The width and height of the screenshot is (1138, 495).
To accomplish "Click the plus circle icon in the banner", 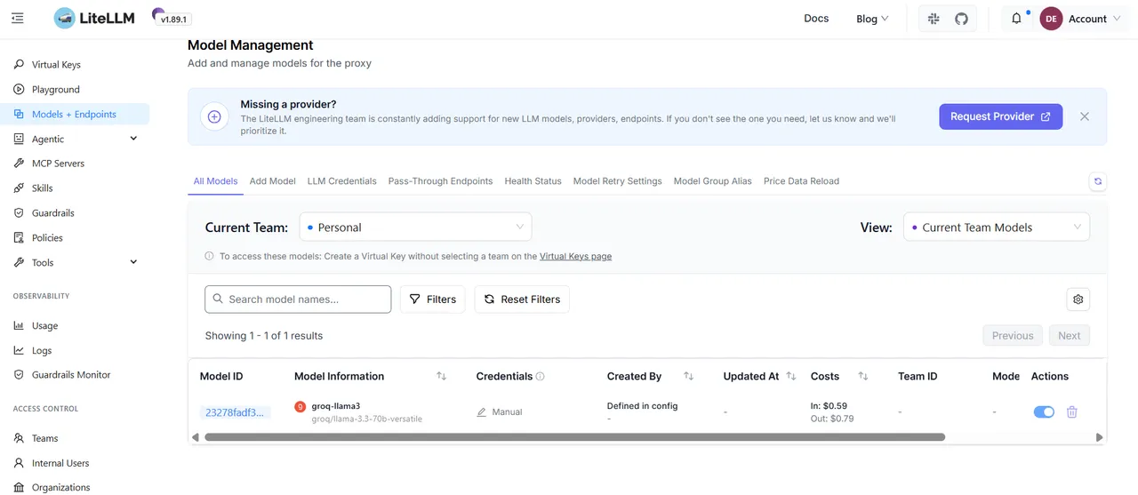I will pyautogui.click(x=214, y=116).
